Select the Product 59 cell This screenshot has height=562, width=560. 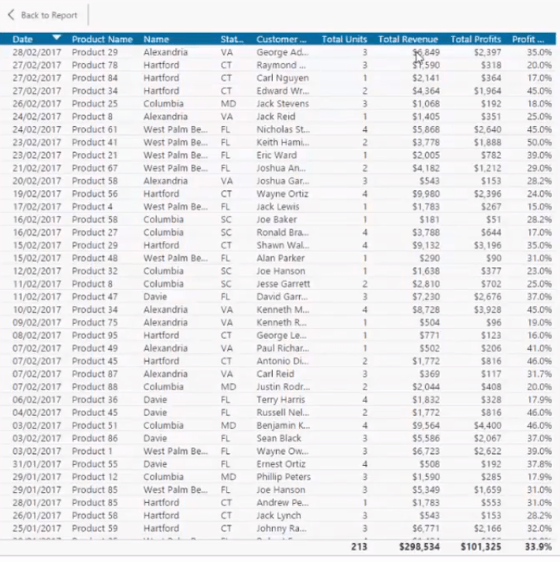[95, 529]
